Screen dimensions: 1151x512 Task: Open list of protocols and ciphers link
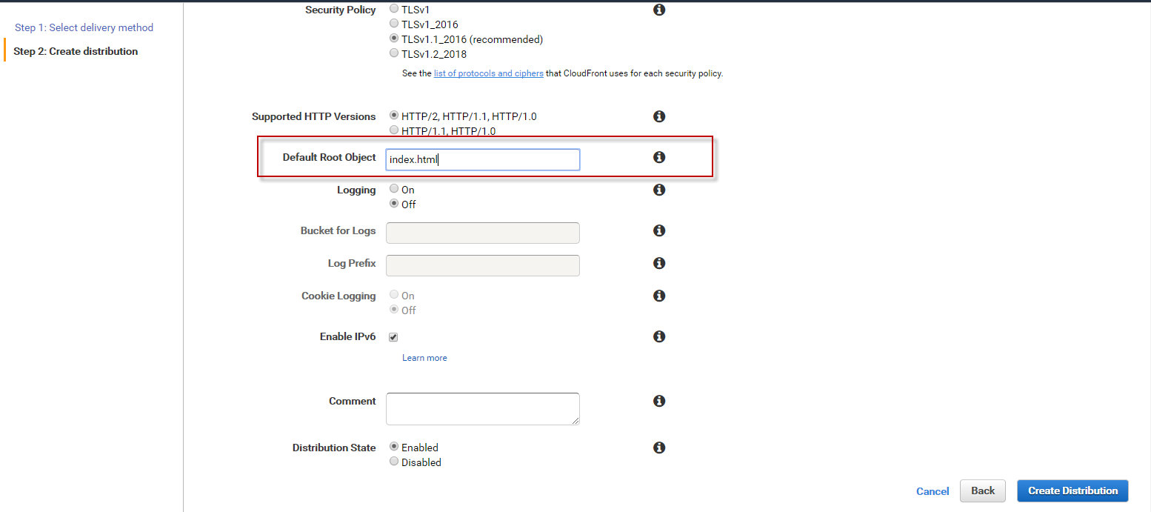click(x=488, y=73)
